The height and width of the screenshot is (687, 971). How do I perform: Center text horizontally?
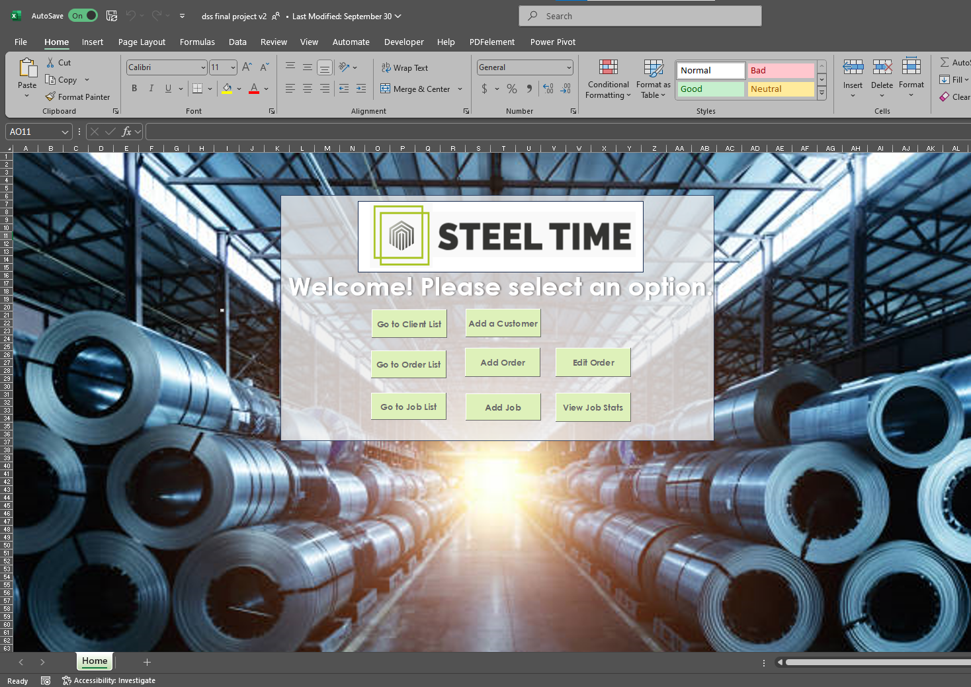[308, 89]
